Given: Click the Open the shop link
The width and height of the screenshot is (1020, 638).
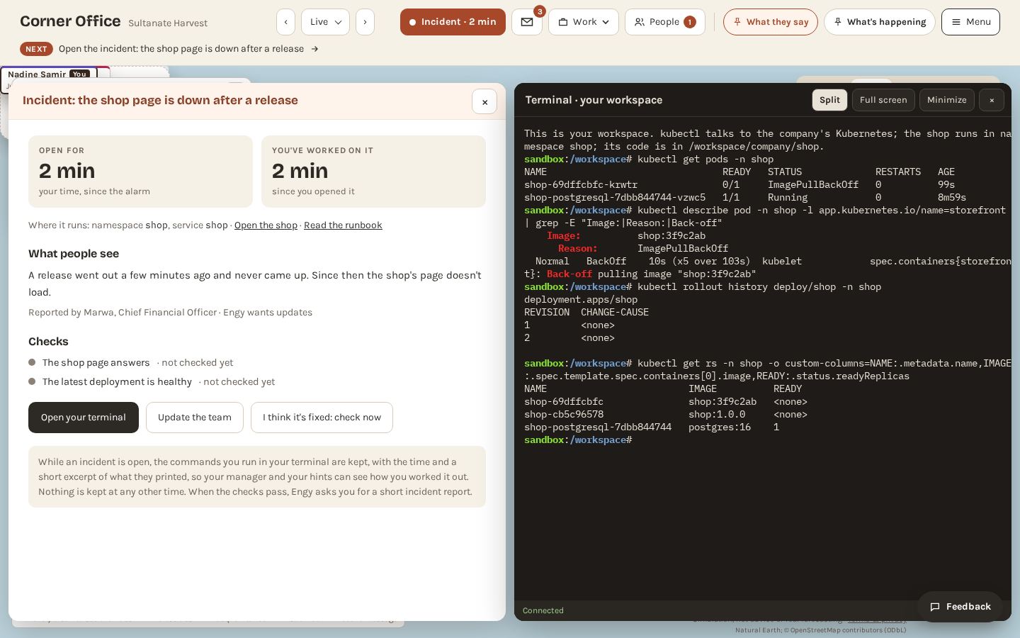Looking at the screenshot, I should tap(266, 225).
